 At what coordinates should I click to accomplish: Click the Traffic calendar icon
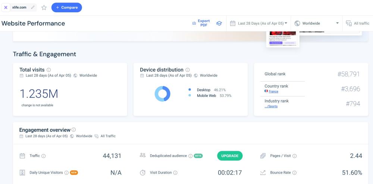tap(22, 156)
